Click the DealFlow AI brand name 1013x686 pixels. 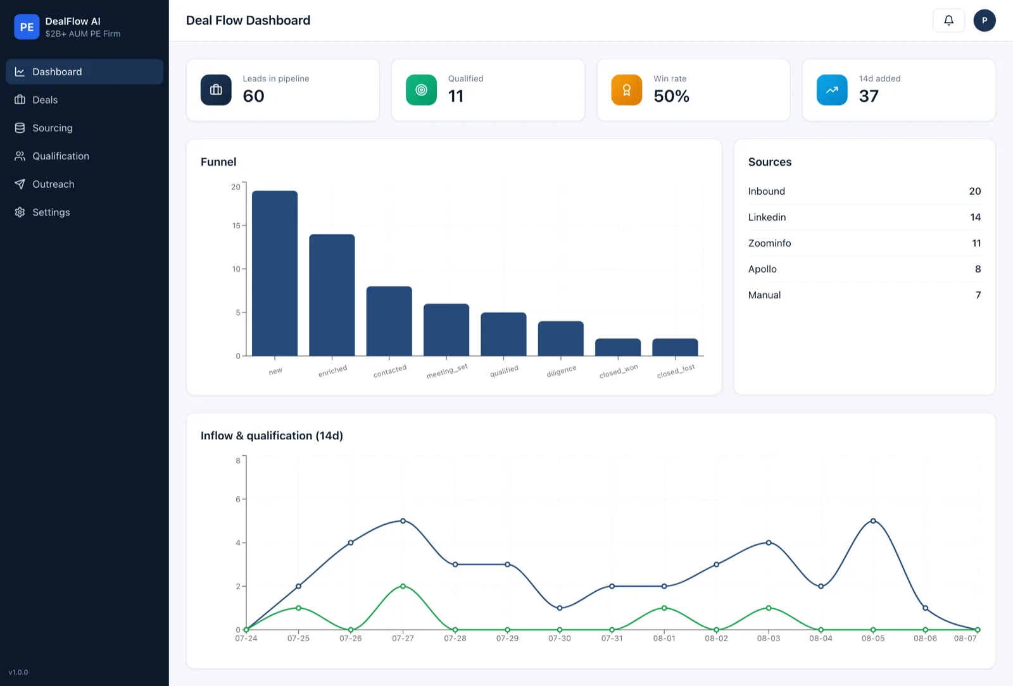pos(73,21)
